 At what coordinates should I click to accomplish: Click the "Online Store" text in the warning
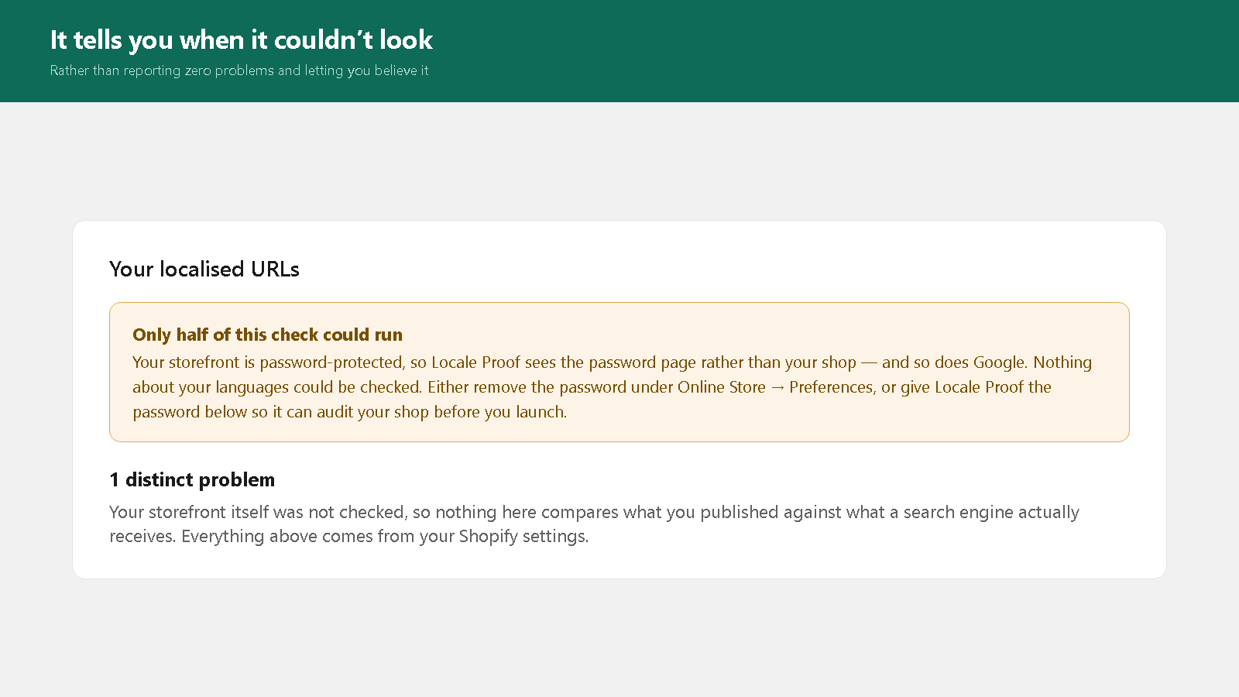click(721, 387)
